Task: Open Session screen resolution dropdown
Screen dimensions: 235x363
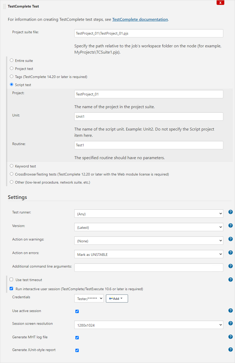Action: click(149, 325)
